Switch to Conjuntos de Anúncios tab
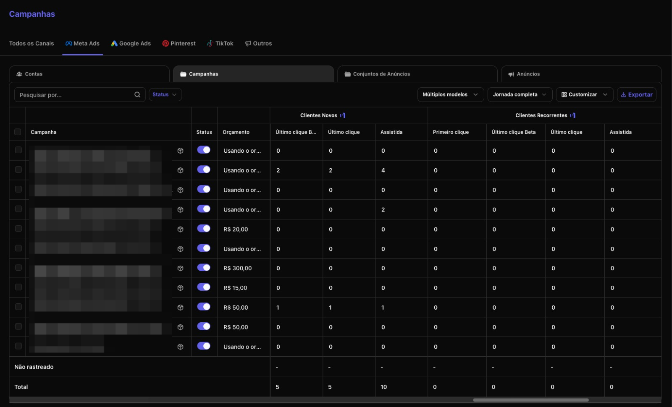This screenshot has height=407, width=672. (x=417, y=74)
